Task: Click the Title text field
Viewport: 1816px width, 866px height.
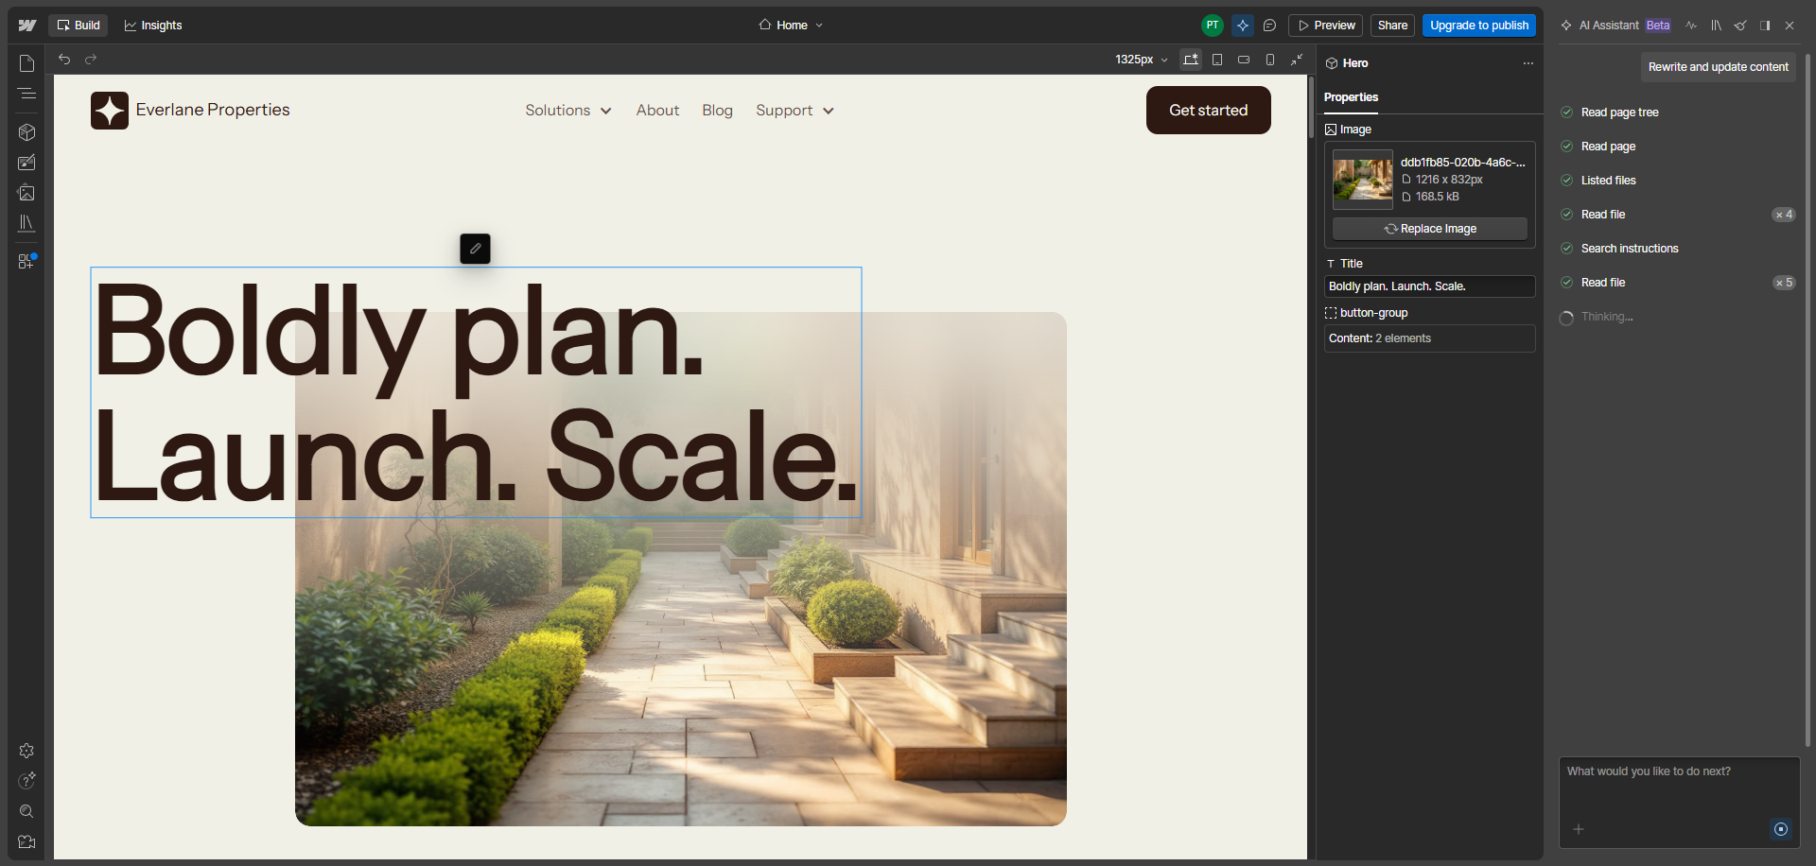Action: pyautogui.click(x=1430, y=286)
